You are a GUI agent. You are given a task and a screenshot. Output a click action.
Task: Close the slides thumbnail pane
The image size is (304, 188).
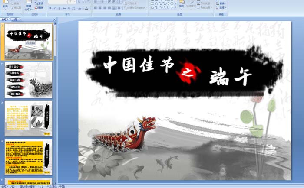[54, 19]
